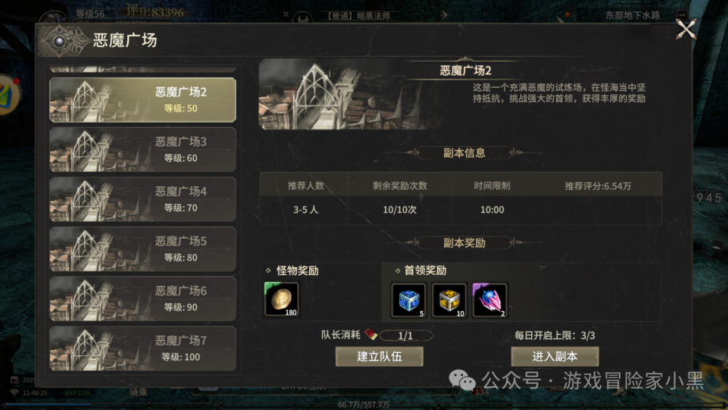This screenshot has height=410, width=728.
Task: Close the 恶魔广场 panel with the X
Action: point(686,29)
